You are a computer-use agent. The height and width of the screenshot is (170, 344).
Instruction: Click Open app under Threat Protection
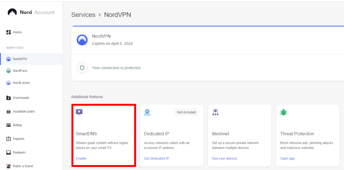point(287,159)
